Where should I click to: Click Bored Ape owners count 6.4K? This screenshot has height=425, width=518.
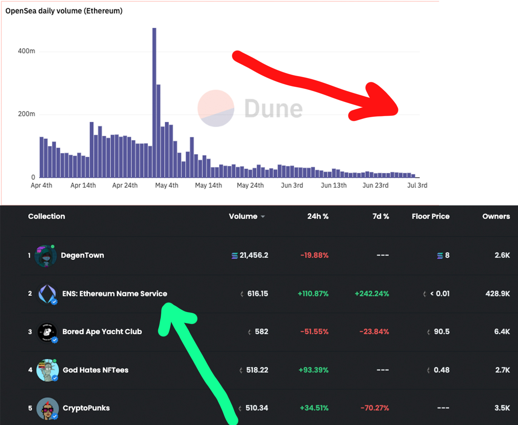502,332
